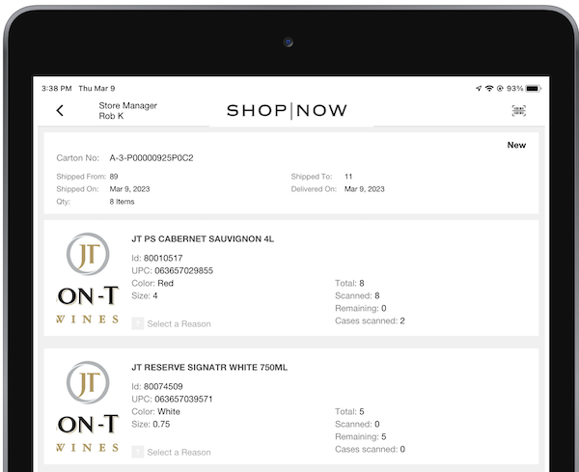Tap the Id 80010517 value
Screen dimensions: 579x472
point(163,258)
